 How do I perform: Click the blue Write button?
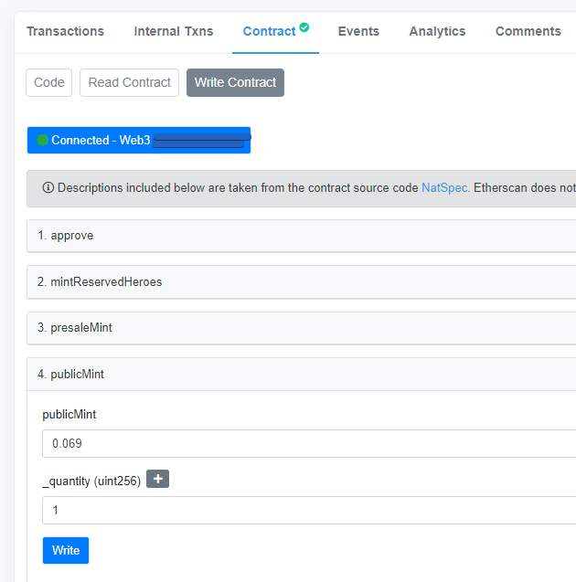(66, 550)
